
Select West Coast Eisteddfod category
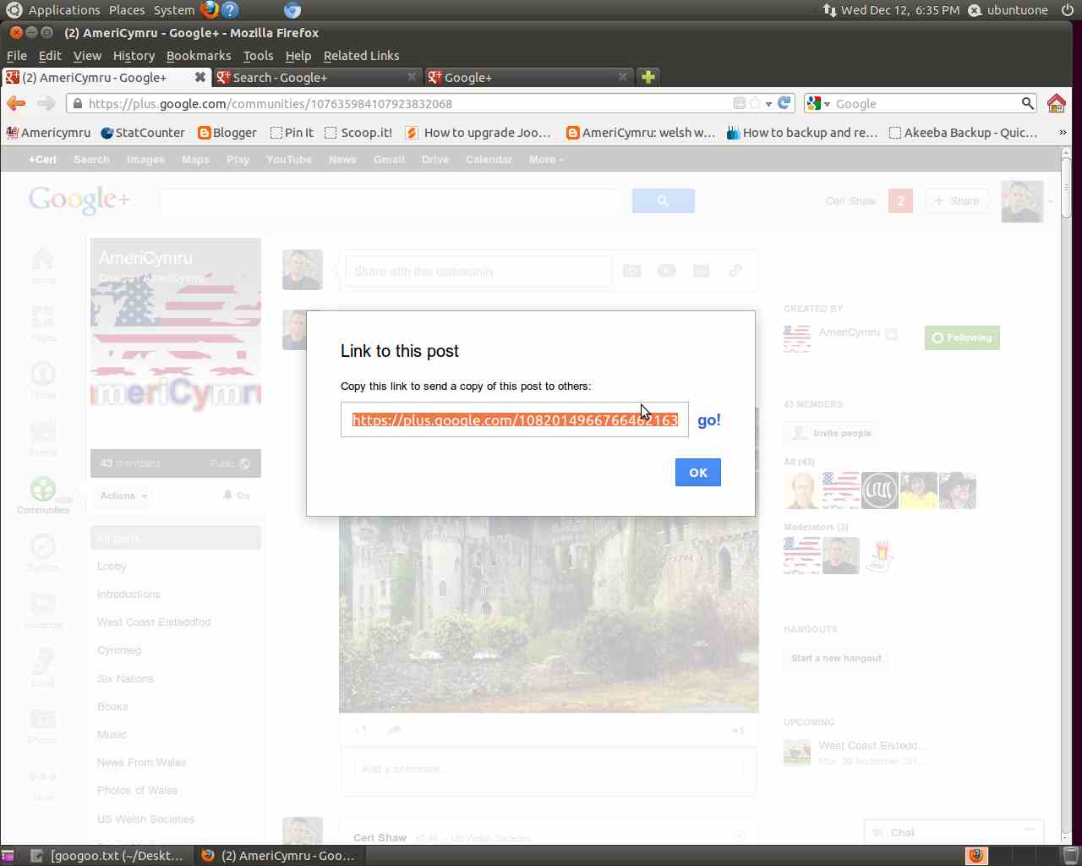pos(154,622)
